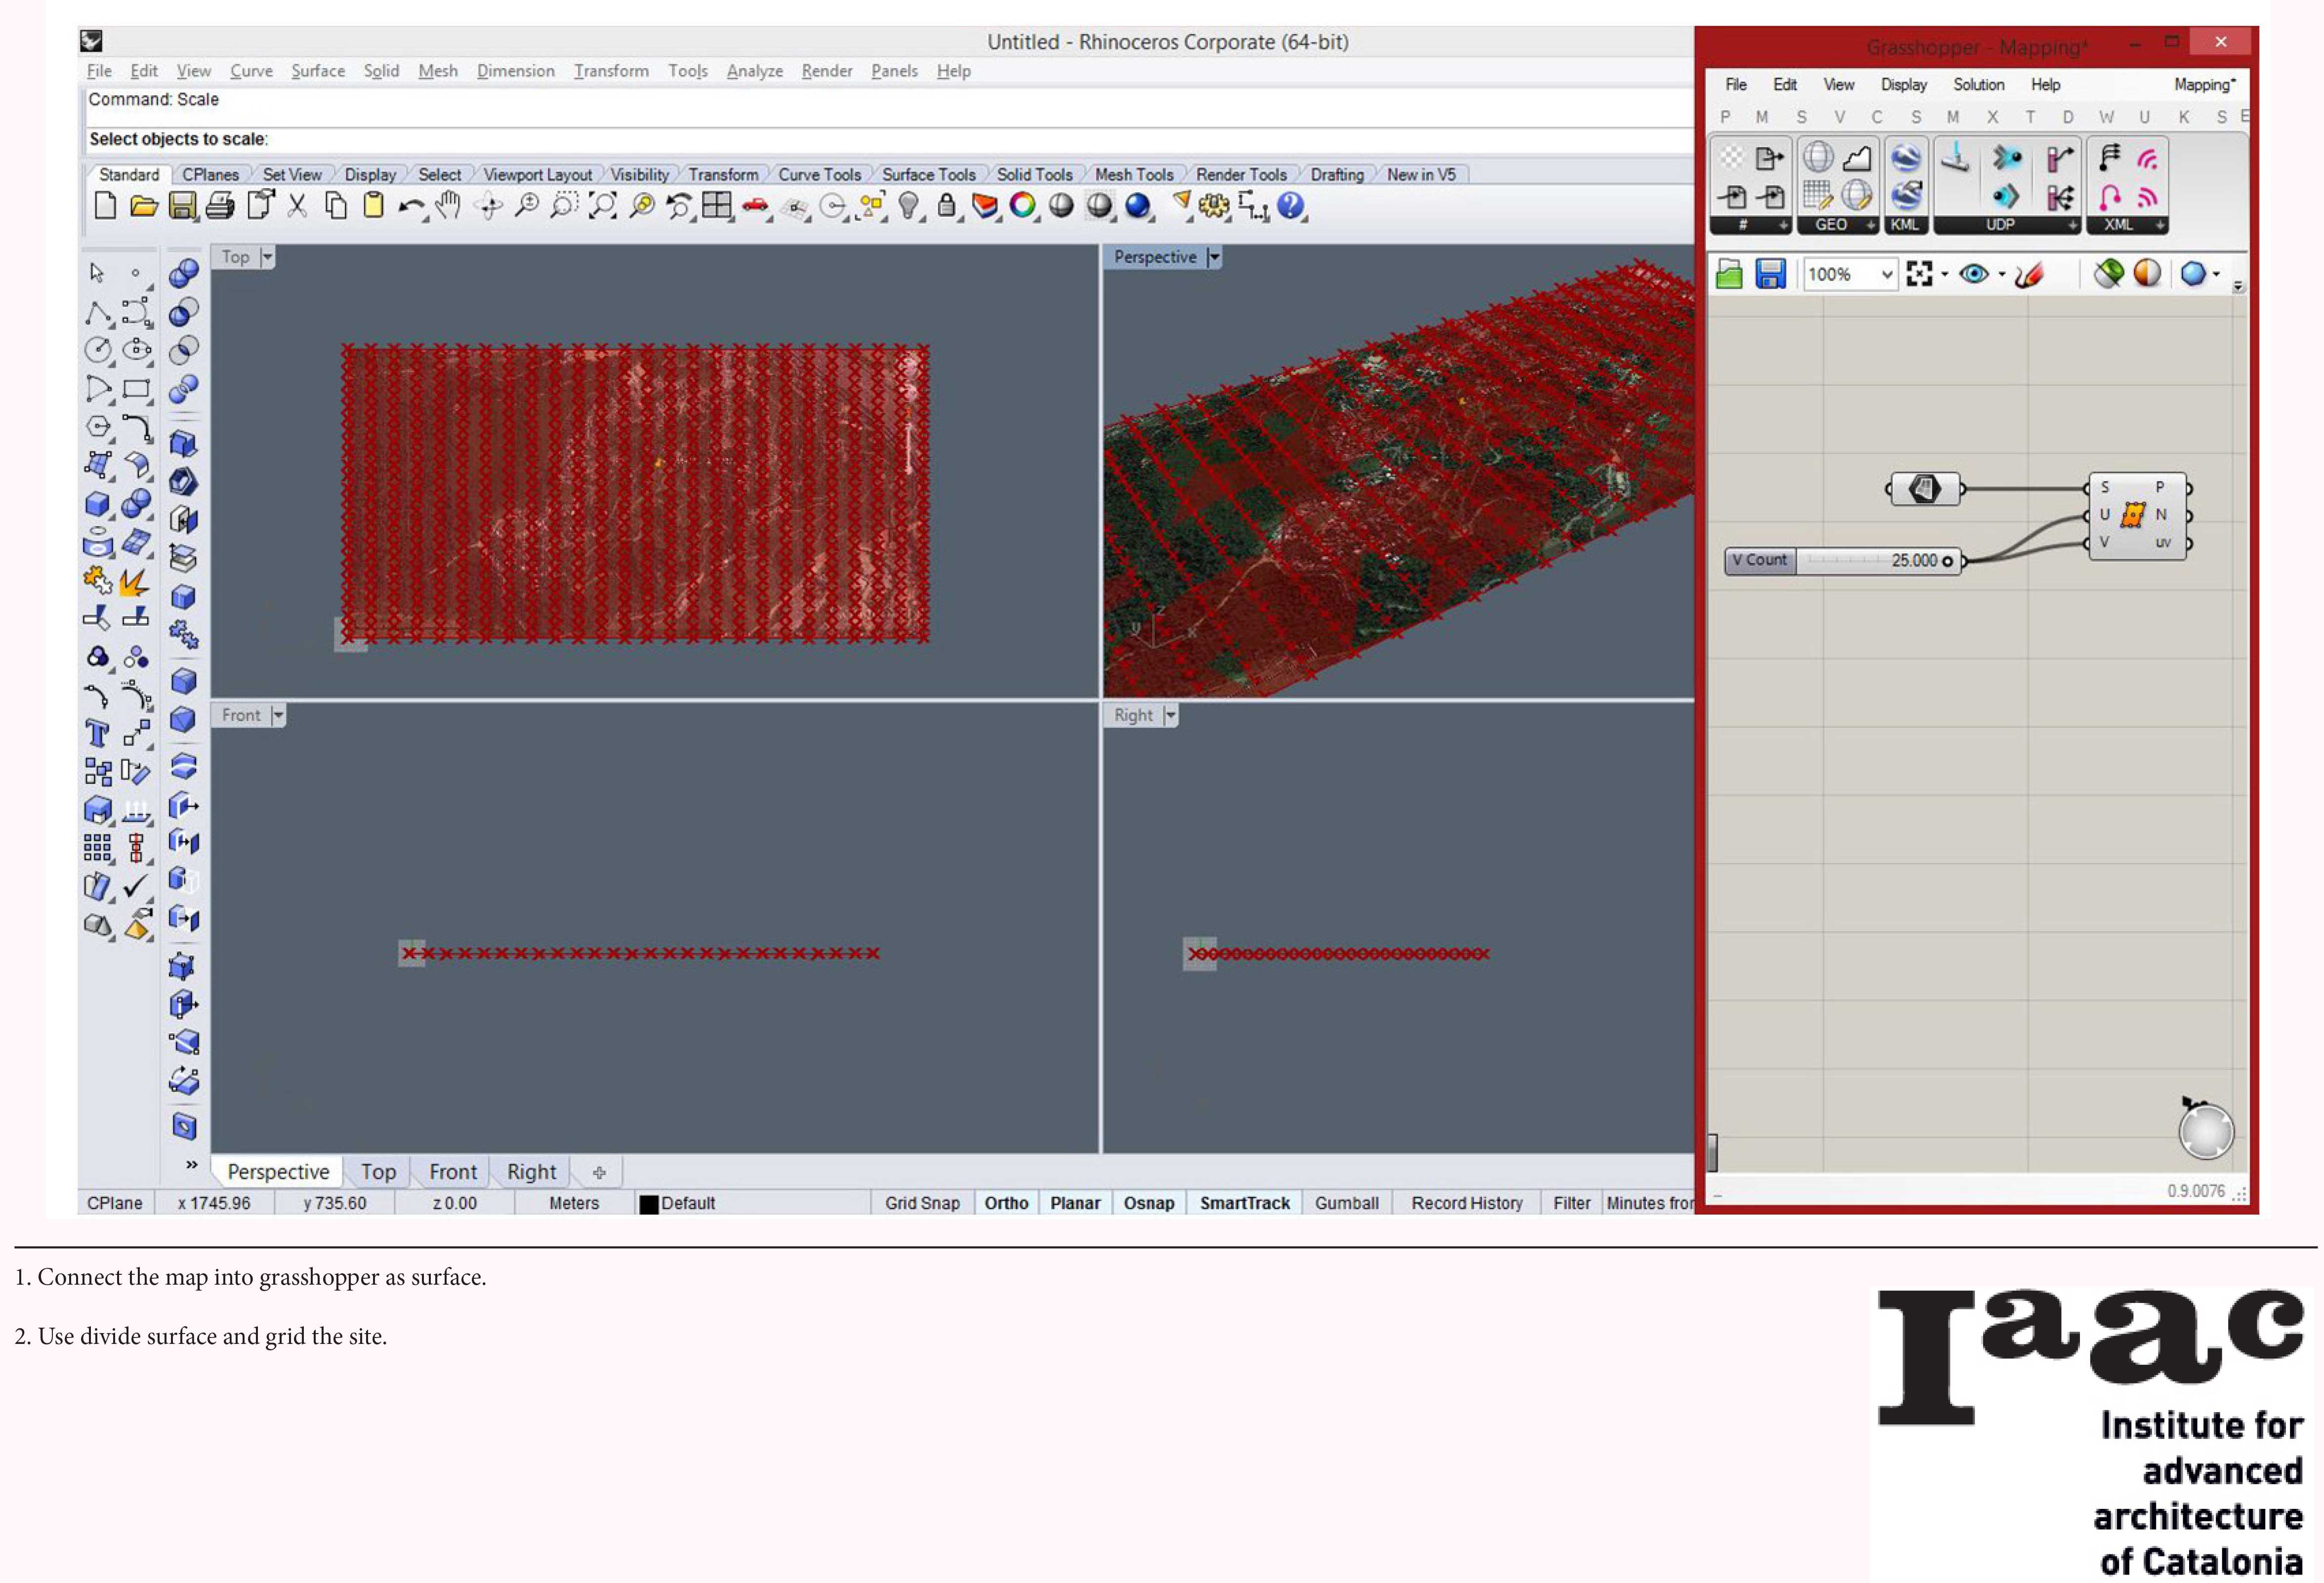The width and height of the screenshot is (2324, 1583).
Task: Click the Text tool icon
Action: pos(97,734)
